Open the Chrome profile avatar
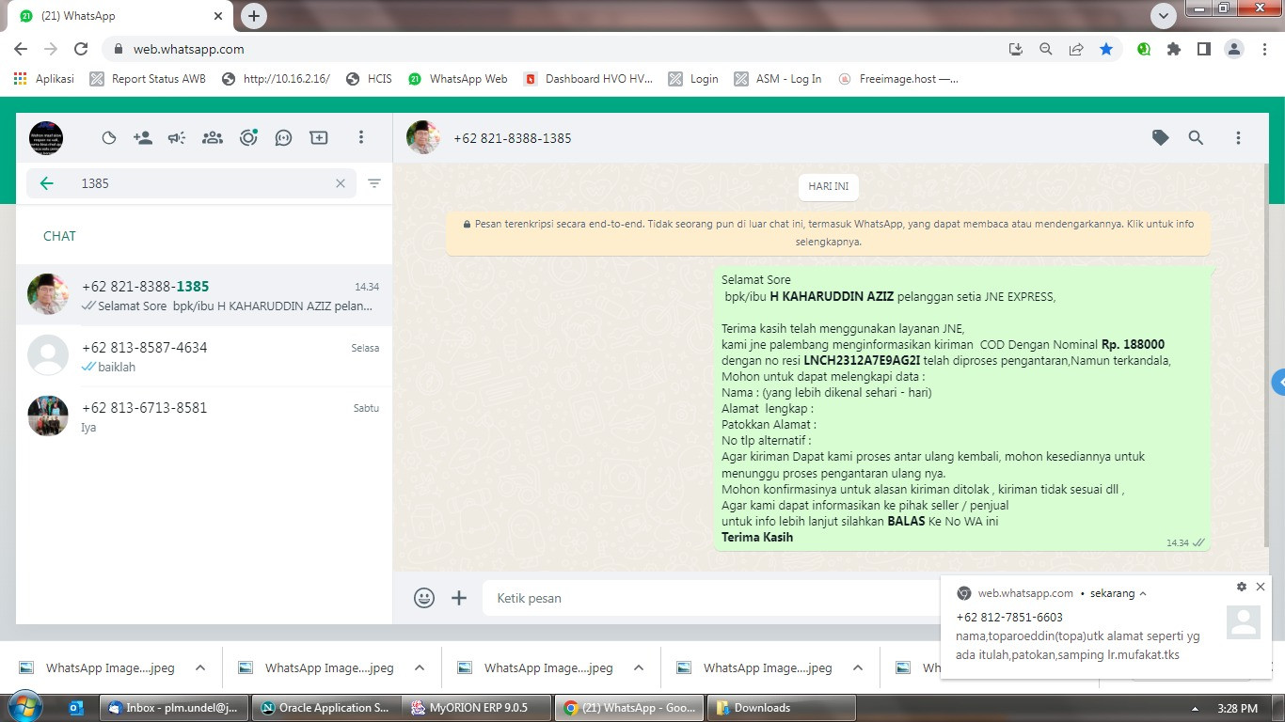 1234,49
